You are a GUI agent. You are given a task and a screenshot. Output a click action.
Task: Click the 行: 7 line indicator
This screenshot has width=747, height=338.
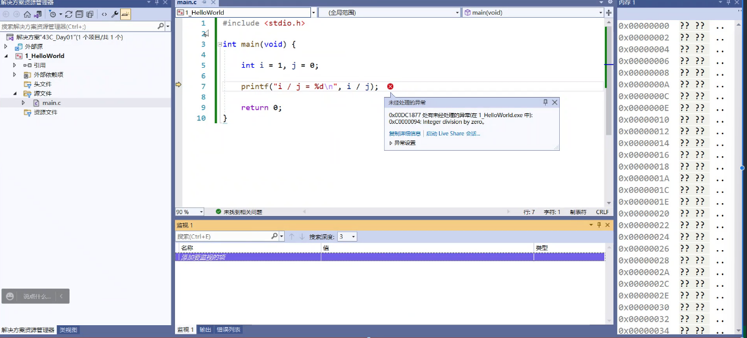529,212
